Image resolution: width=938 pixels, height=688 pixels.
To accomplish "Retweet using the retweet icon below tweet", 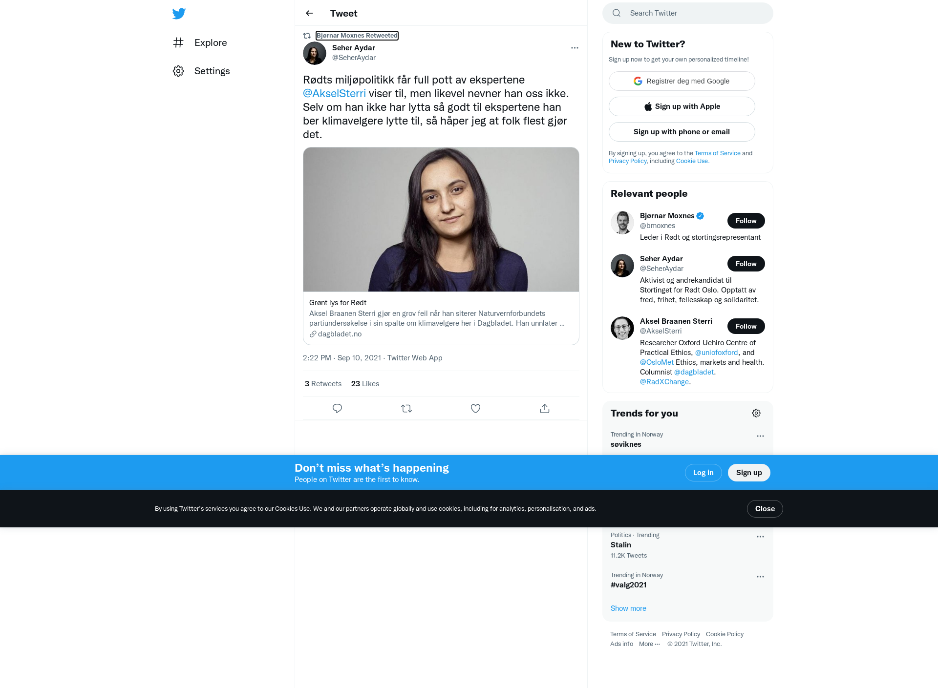I will coord(406,408).
